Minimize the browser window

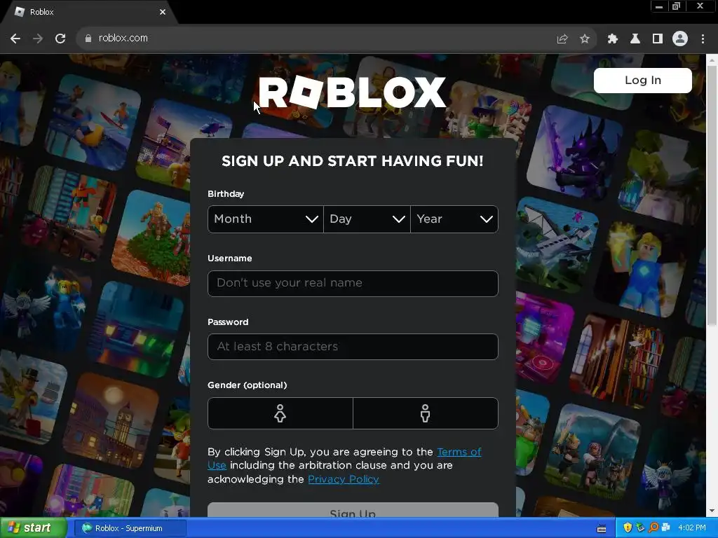tap(659, 6)
